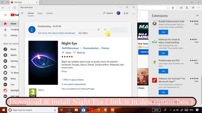This screenshot has height=113, width=202.
Task: Get Enhancer for YouTube extension
Action: pyautogui.click(x=163, y=92)
